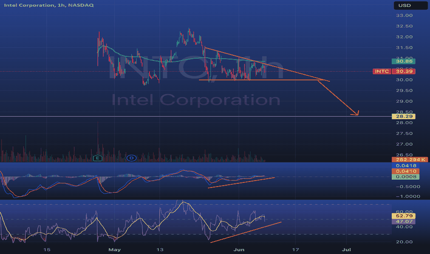Click the 0.0410 signal value tag
This screenshot has height=254, width=430.
[406, 171]
